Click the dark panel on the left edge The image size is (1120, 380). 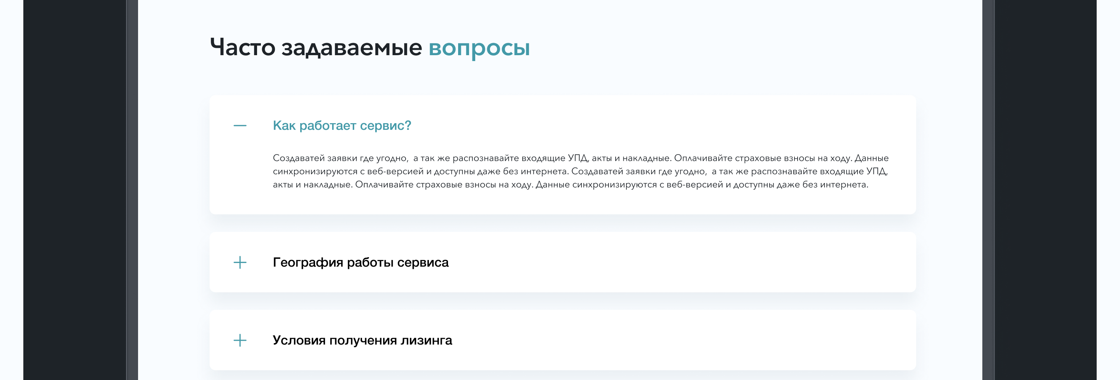tap(74, 190)
